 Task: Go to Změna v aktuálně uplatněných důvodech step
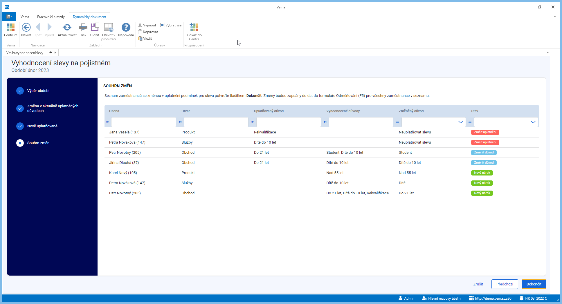[53, 108]
